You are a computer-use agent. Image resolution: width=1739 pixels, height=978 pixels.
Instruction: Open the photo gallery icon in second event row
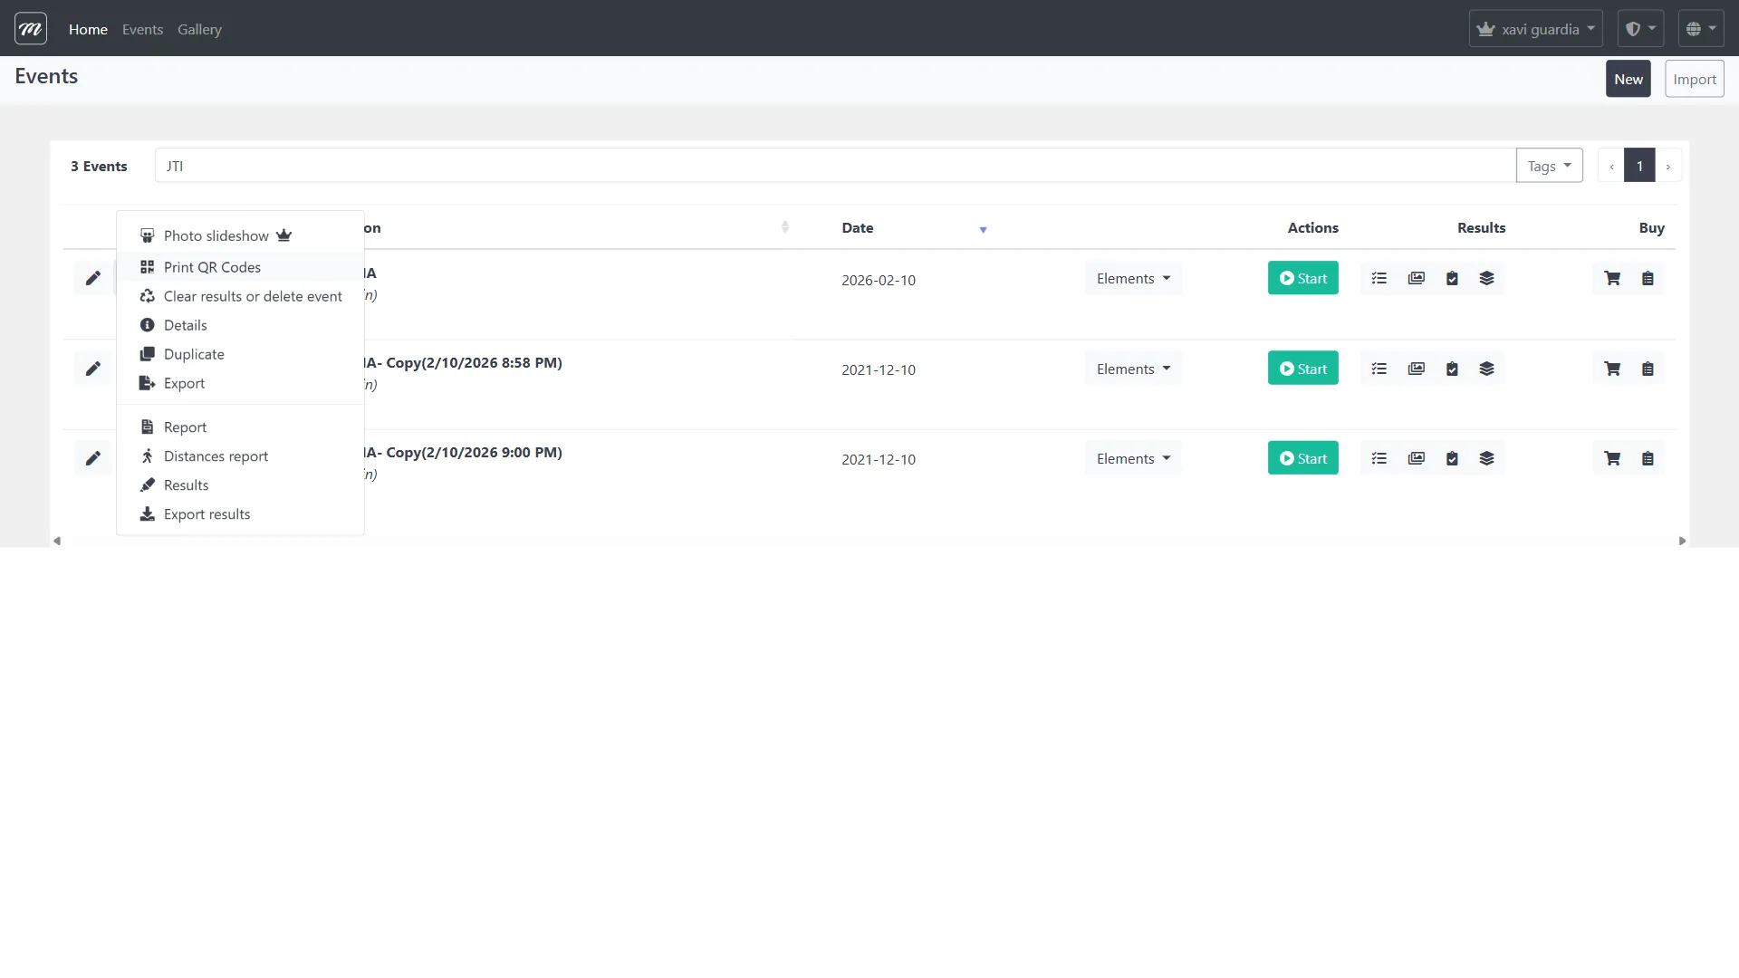tap(1416, 369)
